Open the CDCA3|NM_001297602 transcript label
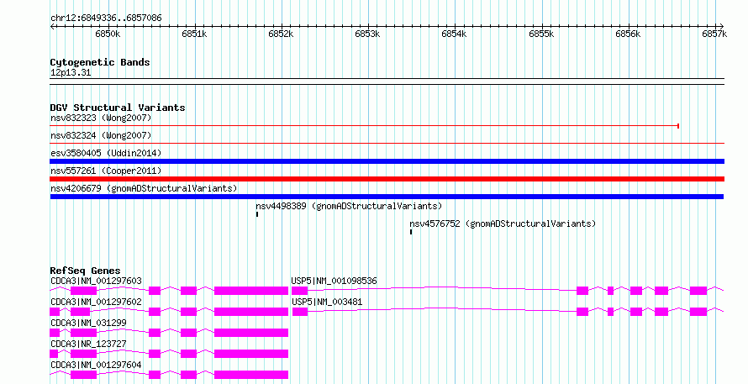Viewport: 748px width, 384px height. tap(96, 302)
